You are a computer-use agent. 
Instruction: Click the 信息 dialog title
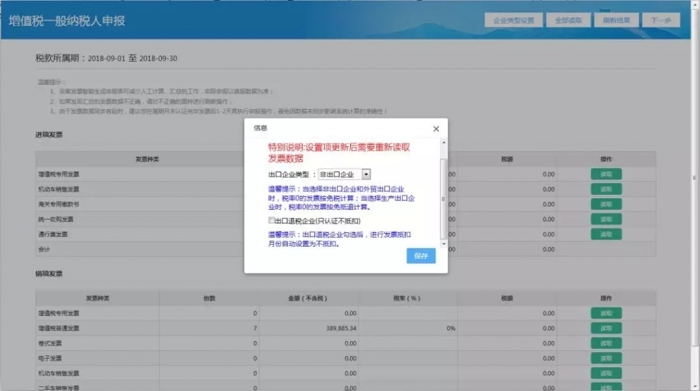(x=260, y=128)
